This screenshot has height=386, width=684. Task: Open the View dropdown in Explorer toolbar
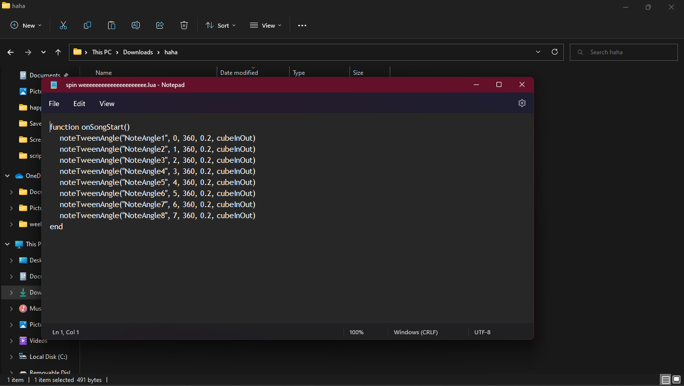(x=266, y=25)
